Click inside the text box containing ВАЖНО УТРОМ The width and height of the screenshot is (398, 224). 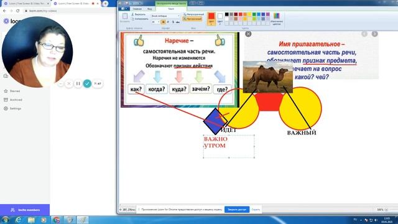pyautogui.click(x=229, y=146)
